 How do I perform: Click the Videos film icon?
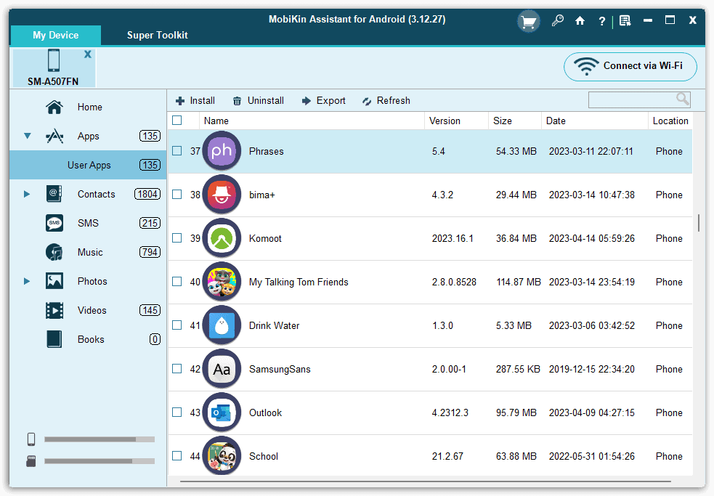(54, 311)
